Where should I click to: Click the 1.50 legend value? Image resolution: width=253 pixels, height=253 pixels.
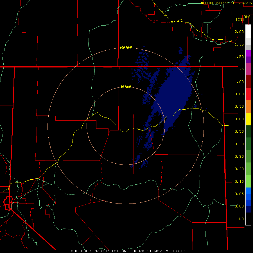tap(239, 57)
